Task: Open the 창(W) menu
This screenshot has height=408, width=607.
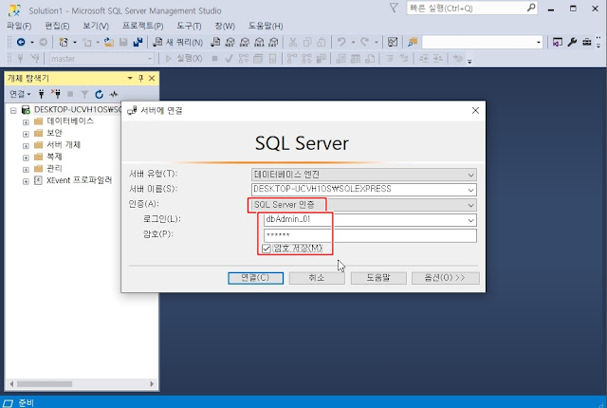Action: coord(225,26)
